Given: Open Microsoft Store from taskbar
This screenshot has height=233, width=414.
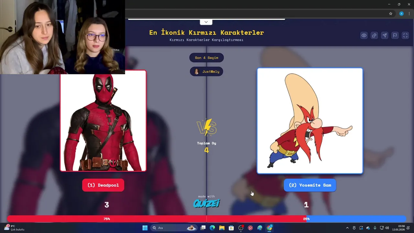Looking at the screenshot, I should tap(231, 228).
